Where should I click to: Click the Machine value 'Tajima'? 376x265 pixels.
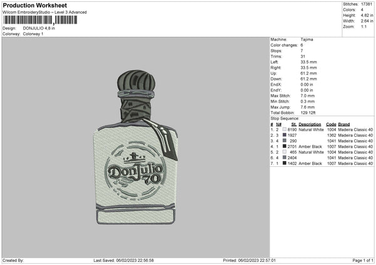pyautogui.click(x=306, y=39)
